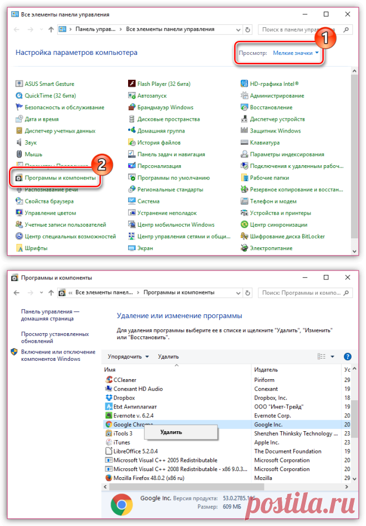The image size is (366, 526).
Task: Sort by the Издатель column header
Action: [x=296, y=370]
